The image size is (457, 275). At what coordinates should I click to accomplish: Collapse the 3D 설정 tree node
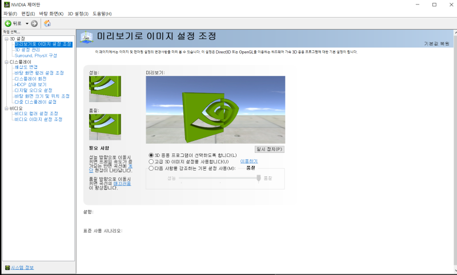(x=6, y=39)
